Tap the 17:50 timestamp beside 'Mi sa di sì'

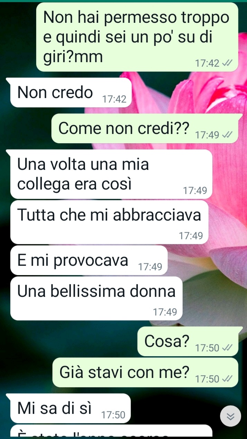(113, 415)
